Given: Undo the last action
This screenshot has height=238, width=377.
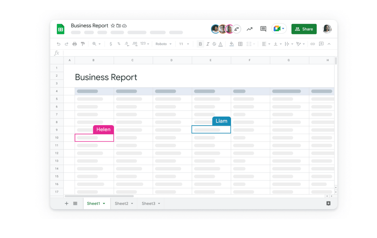Looking at the screenshot, I should 58,44.
